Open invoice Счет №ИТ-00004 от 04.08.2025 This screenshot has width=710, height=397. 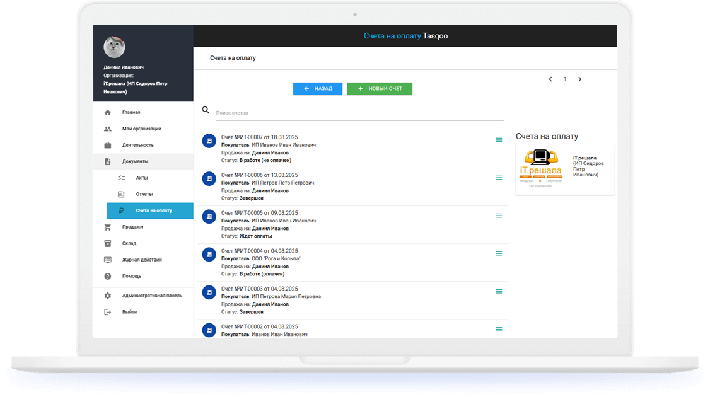(259, 251)
